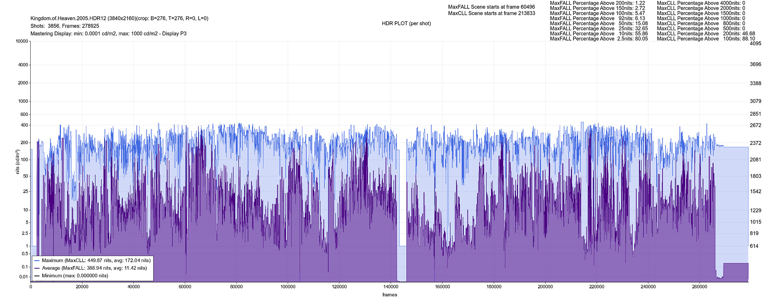Click the 4095 right-axis code value

coord(755,44)
